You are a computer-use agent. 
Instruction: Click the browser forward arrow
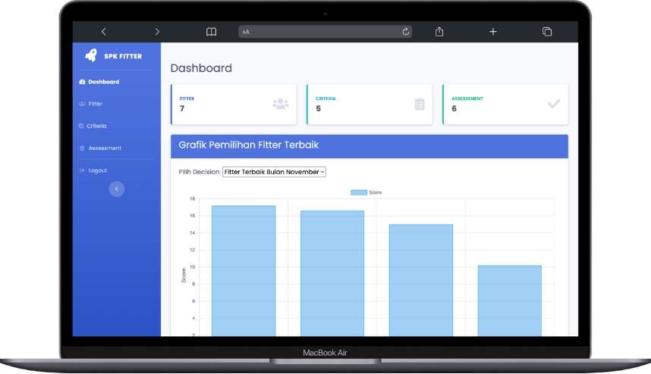pyautogui.click(x=157, y=32)
